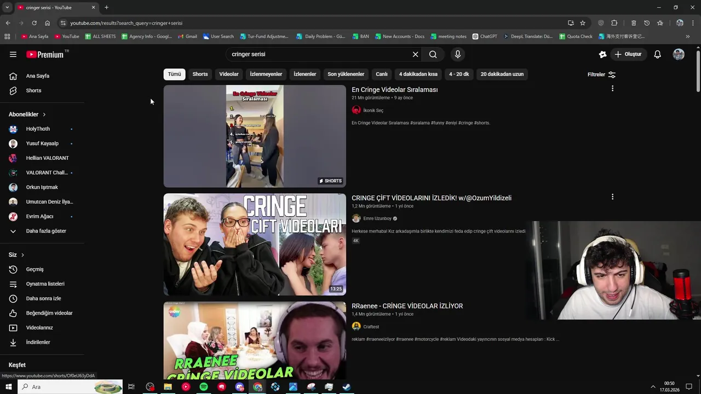Click the install app icon in address bar
This screenshot has width=701, height=394.
571,23
